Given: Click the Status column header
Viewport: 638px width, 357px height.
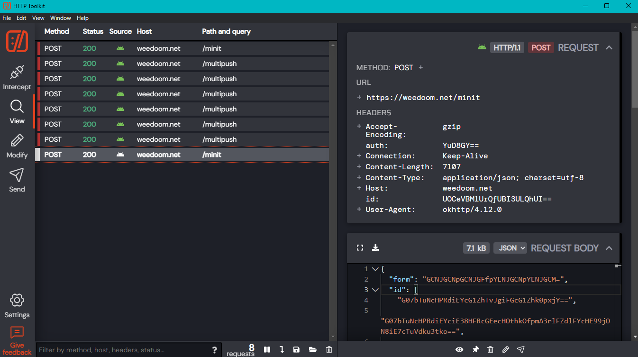Looking at the screenshot, I should point(93,31).
